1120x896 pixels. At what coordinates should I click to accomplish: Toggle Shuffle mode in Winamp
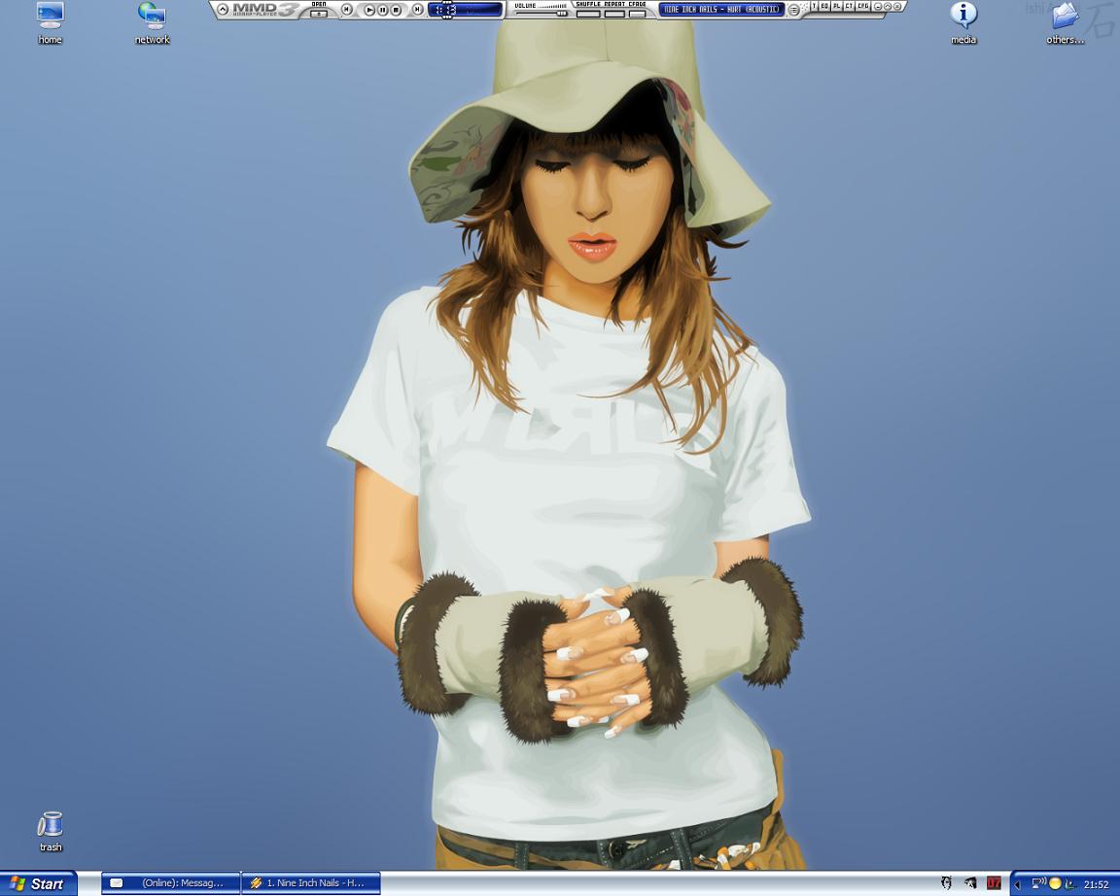[588, 14]
